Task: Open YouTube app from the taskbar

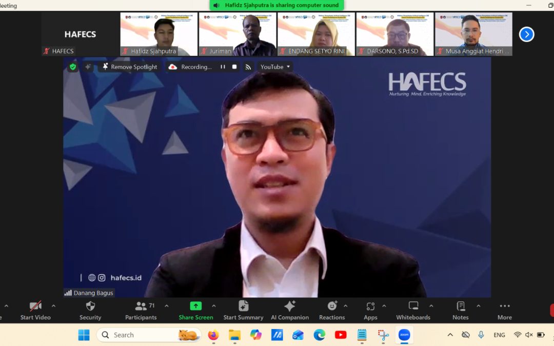Action: [x=341, y=335]
